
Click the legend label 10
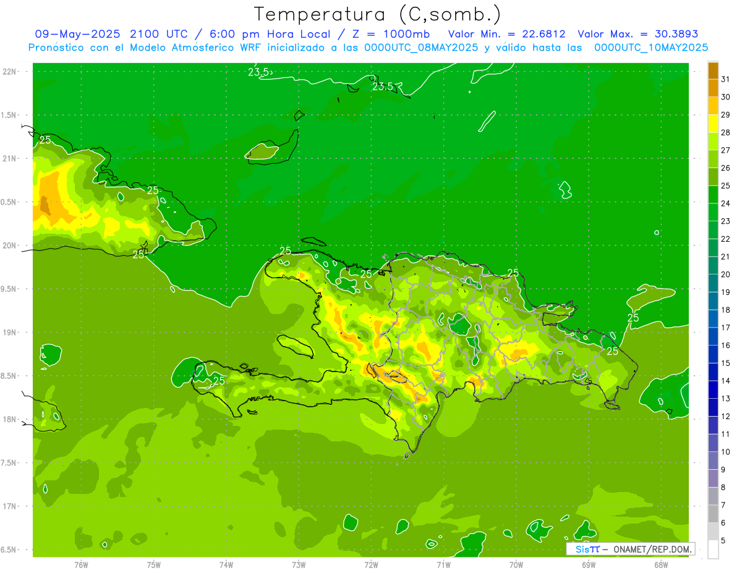[726, 452]
